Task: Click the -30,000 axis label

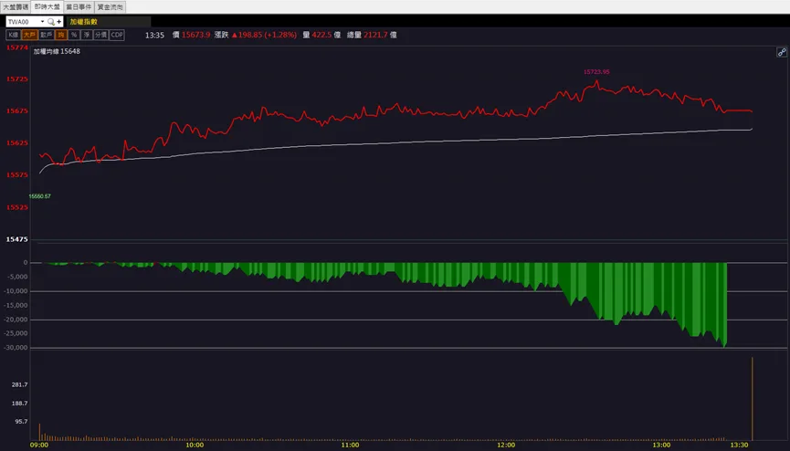Action: (x=16, y=347)
